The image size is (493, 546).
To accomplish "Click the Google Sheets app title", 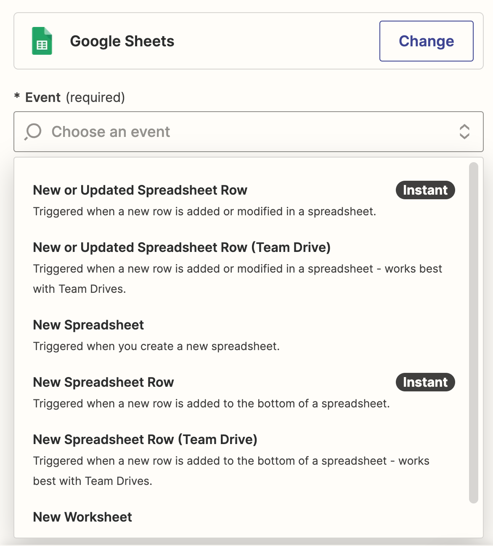I will pos(122,41).
